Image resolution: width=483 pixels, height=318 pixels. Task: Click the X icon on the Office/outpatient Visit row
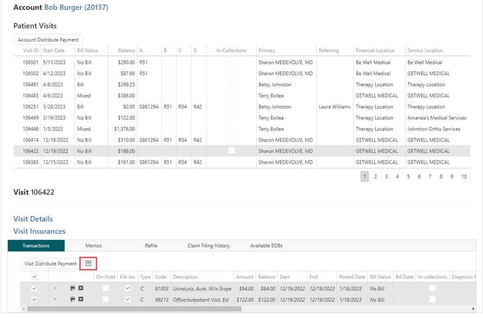81,299
